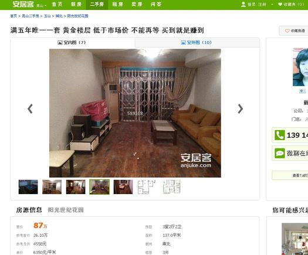
Task: Expand the 昆山 city selector dropdown
Action: [42, 5]
